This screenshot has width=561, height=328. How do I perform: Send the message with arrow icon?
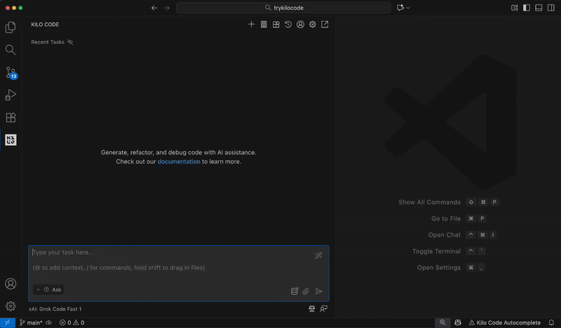pyautogui.click(x=318, y=291)
